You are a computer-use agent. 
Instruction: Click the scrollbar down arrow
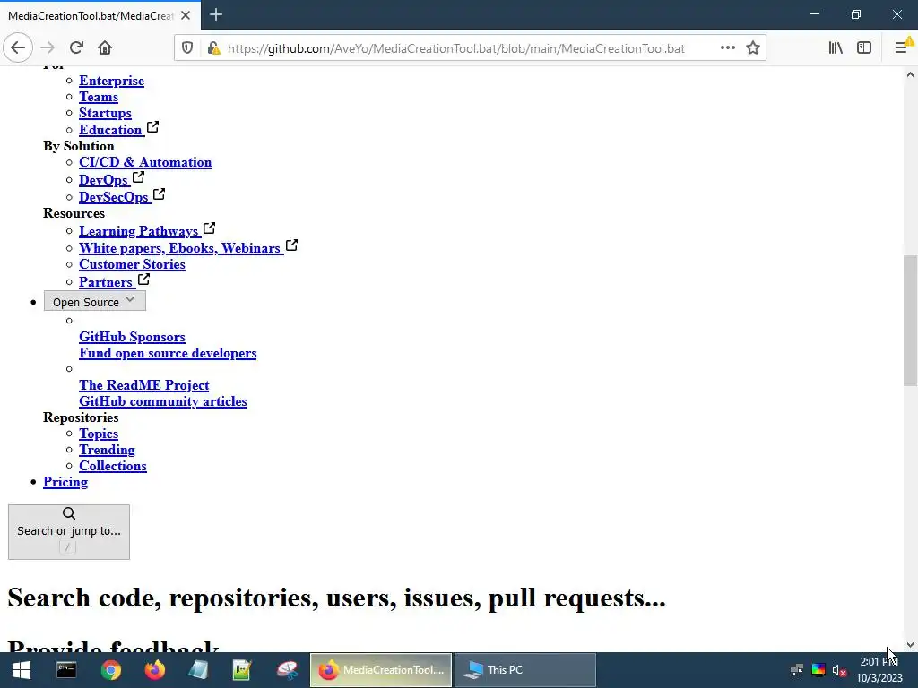[x=910, y=645]
